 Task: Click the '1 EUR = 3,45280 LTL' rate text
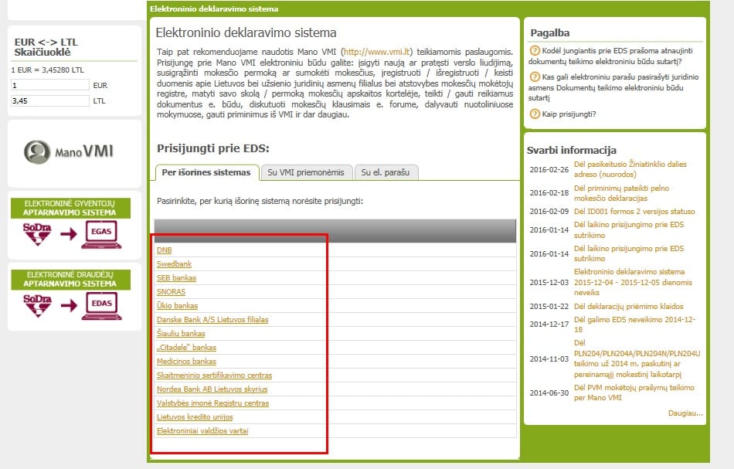48,70
